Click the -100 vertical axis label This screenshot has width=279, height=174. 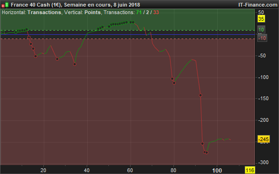(263, 77)
